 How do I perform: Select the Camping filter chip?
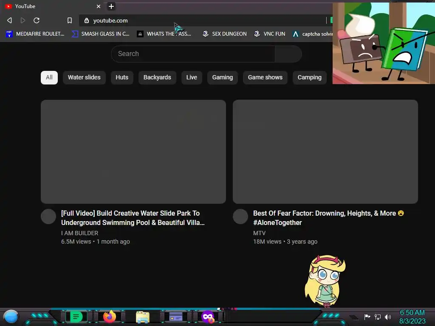(x=310, y=77)
